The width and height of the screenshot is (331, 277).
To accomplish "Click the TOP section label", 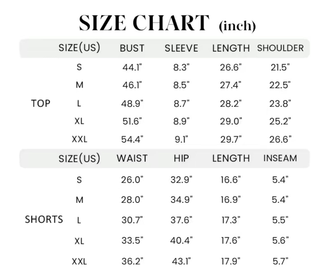I will click(x=40, y=103).
